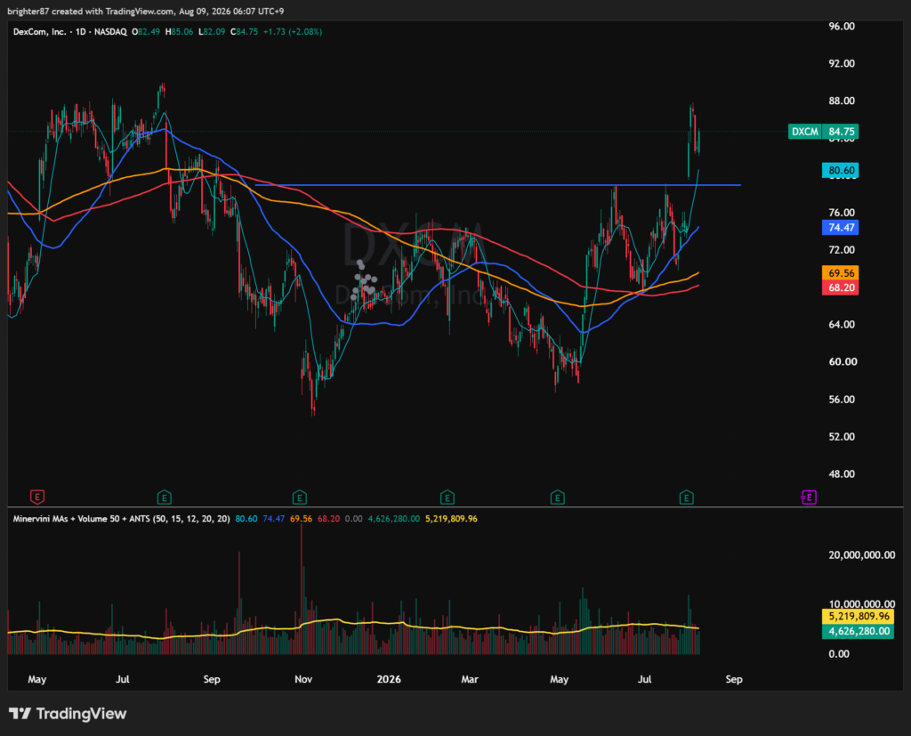Click the close value C84.75 in header

(245, 32)
